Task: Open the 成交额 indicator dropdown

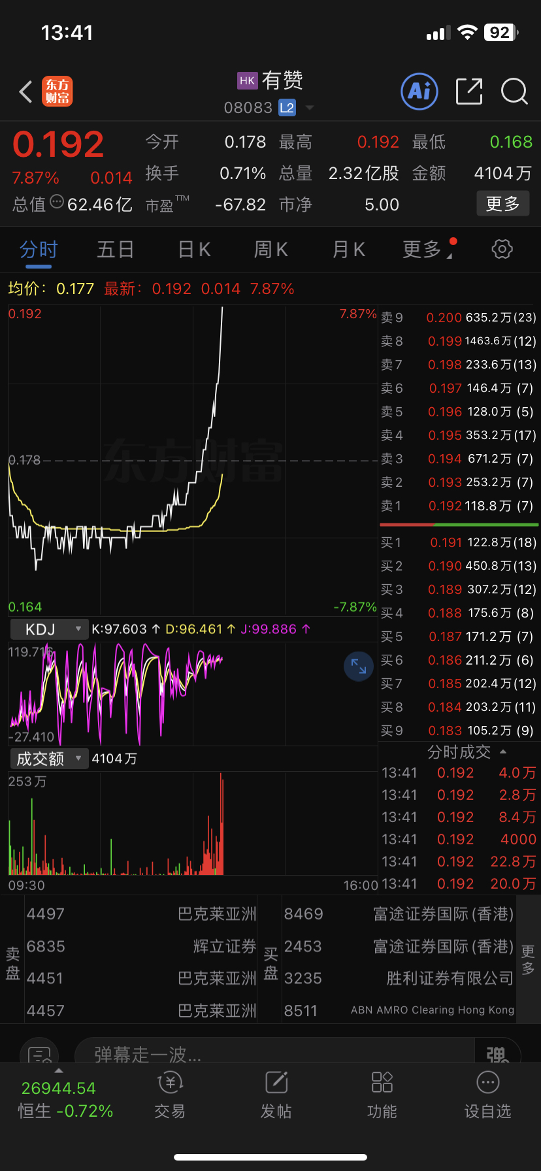Action: [x=49, y=759]
